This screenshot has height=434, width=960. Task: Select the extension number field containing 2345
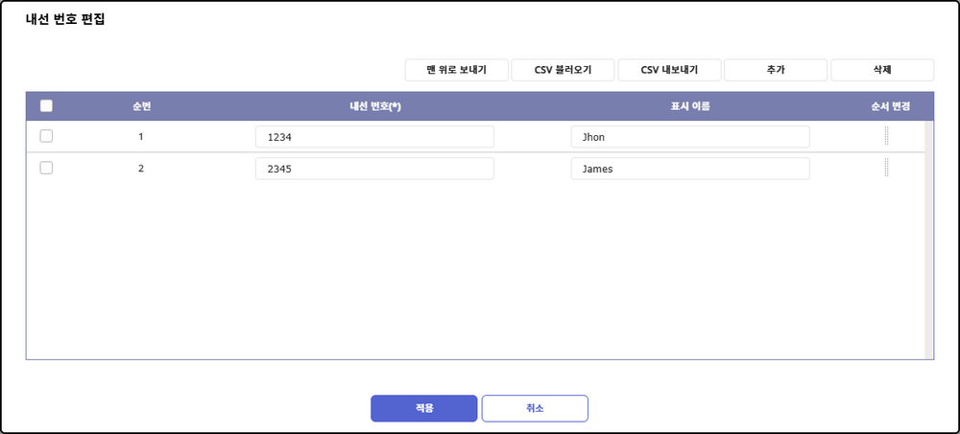pyautogui.click(x=374, y=169)
